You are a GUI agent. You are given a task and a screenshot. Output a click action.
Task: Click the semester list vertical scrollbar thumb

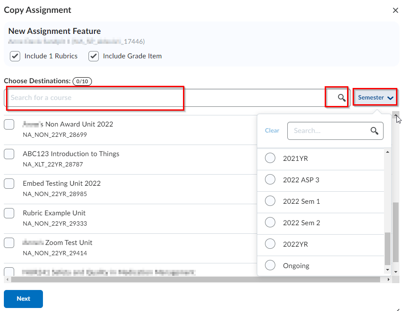point(387,248)
